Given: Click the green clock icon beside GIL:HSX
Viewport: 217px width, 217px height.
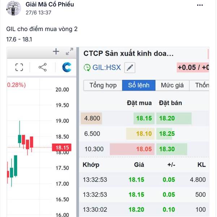Looking at the screenshot, I should click(87, 68).
